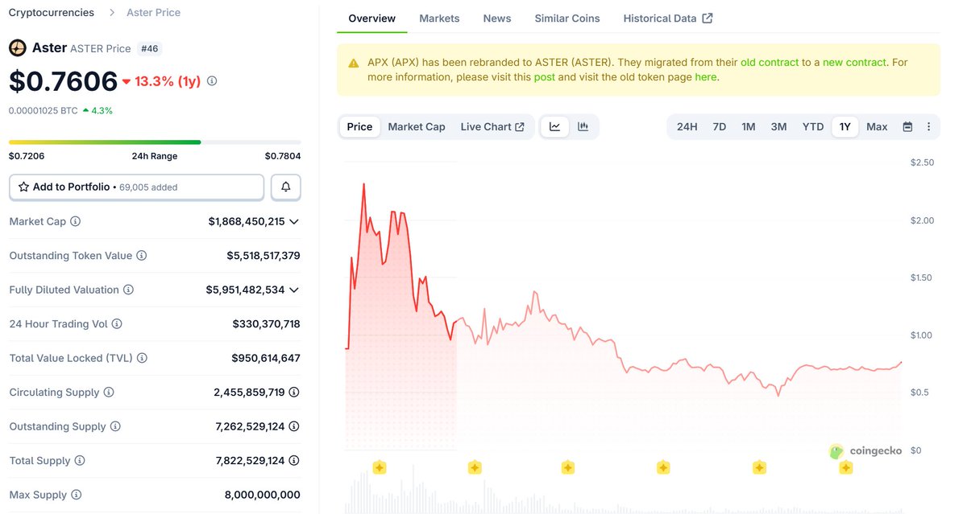Go to the Cryptocurrencies breadcrumb link
This screenshot has height=514, width=967.
[x=51, y=13]
